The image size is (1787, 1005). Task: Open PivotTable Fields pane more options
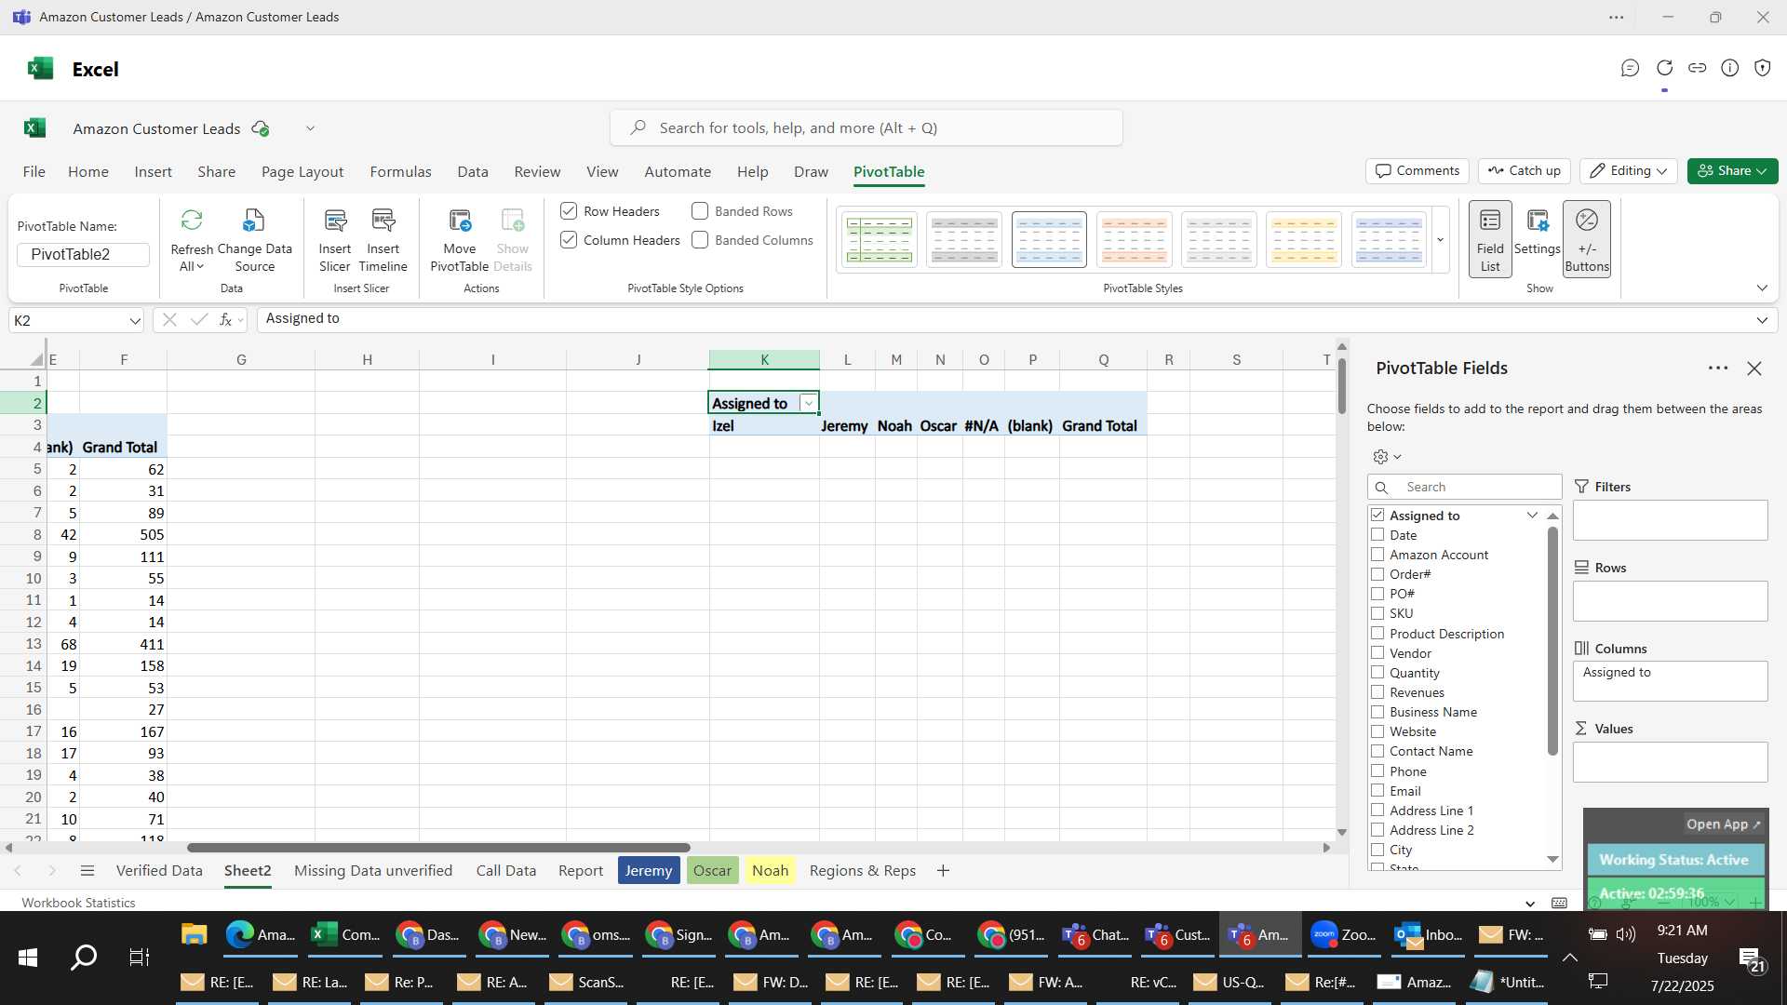(x=1718, y=368)
